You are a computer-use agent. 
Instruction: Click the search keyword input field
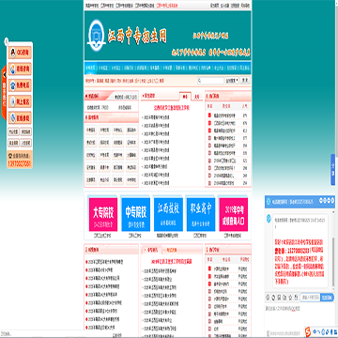click(x=210, y=81)
